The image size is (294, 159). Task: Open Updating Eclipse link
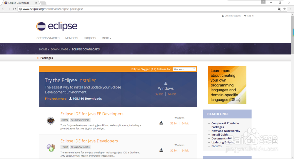pyautogui.click(x=222, y=142)
